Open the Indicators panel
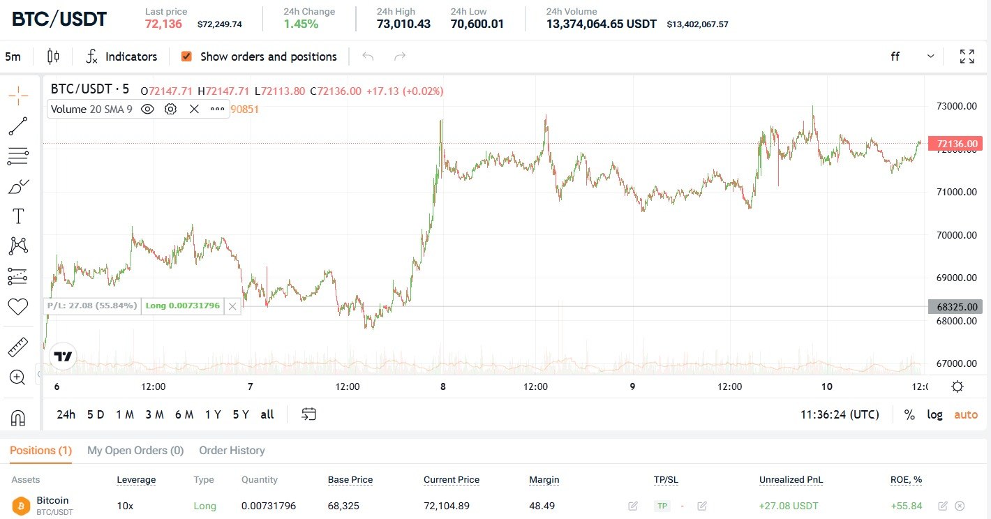Image resolution: width=991 pixels, height=519 pixels. 121,57
